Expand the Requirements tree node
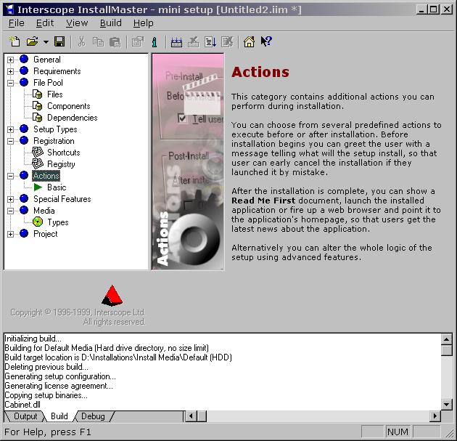Viewport: 457px width, 441px height. [x=10, y=71]
